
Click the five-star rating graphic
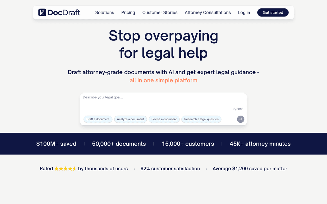pyautogui.click(x=65, y=169)
